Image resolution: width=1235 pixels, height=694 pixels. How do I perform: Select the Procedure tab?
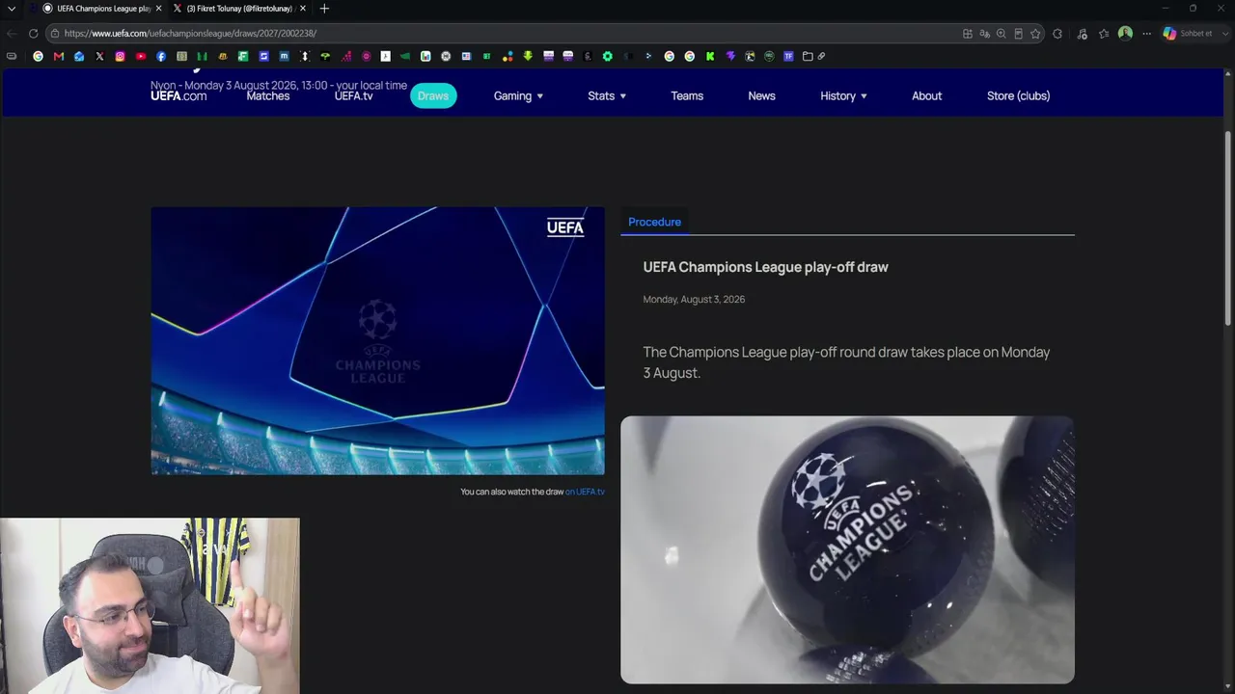(654, 222)
